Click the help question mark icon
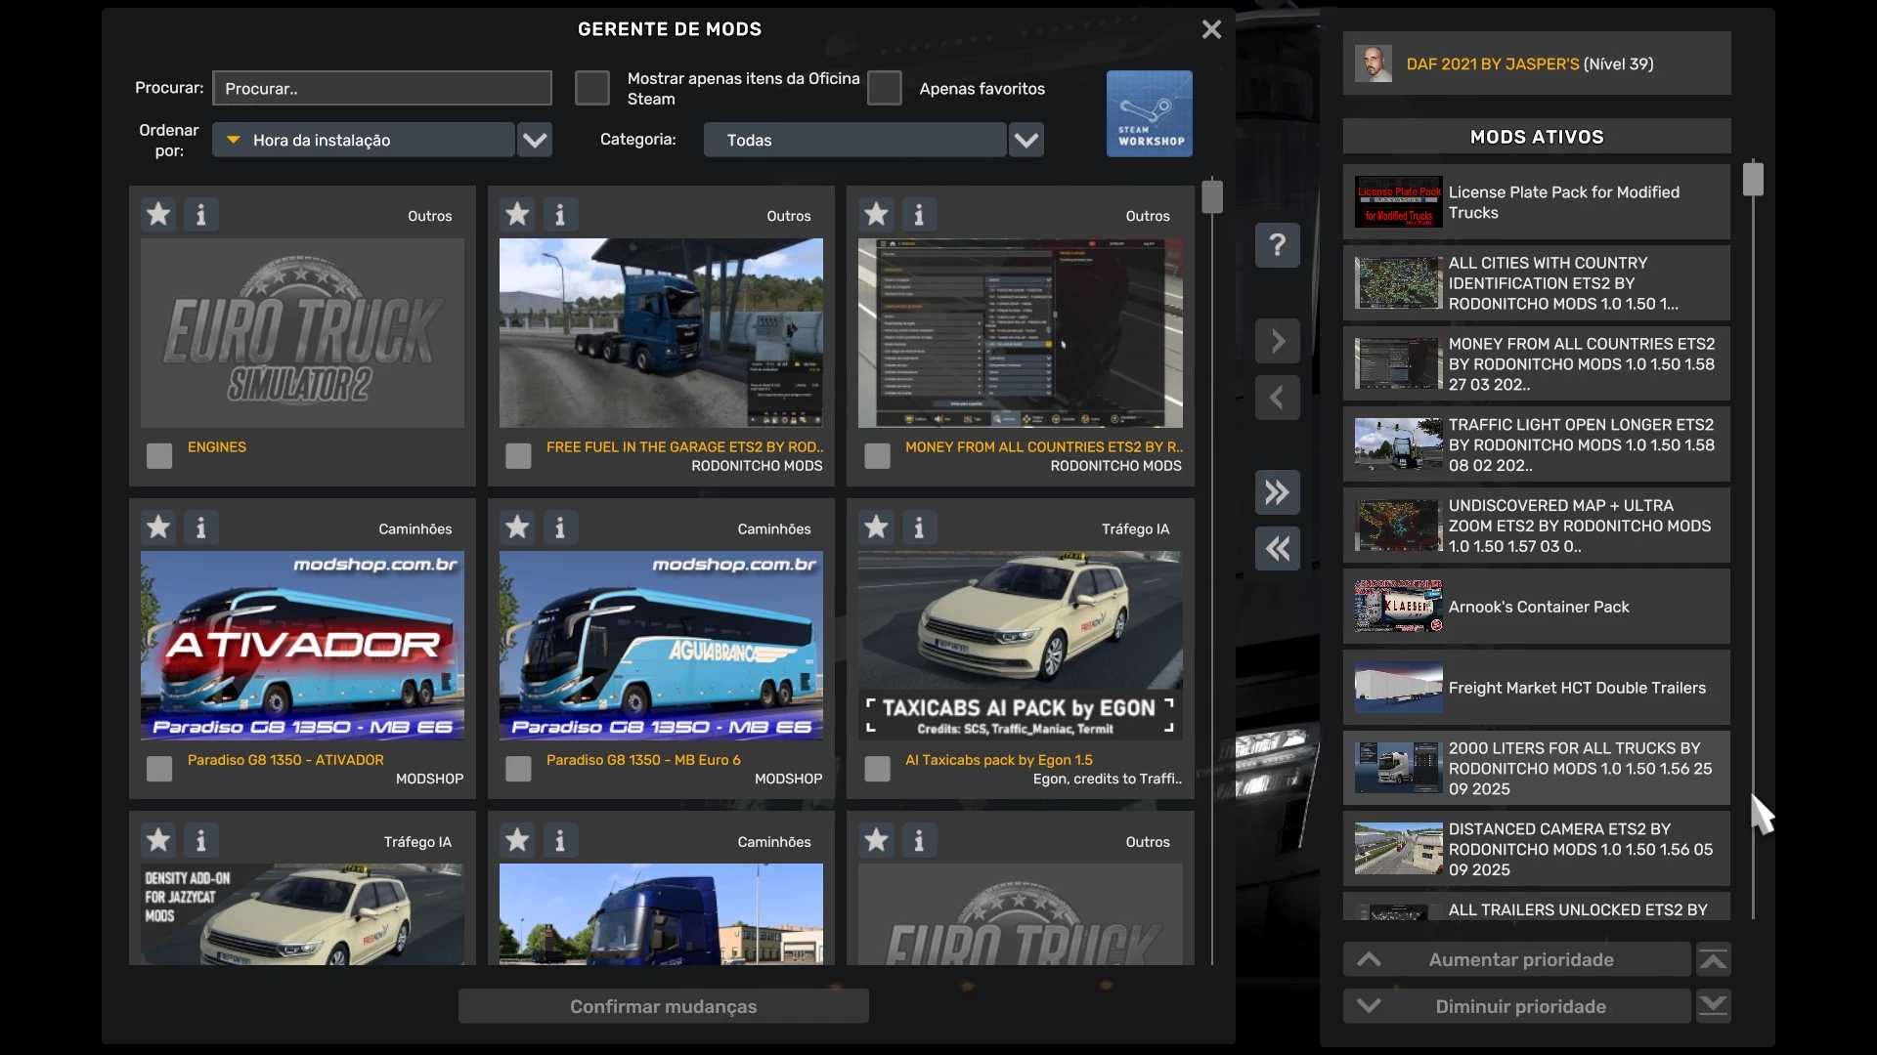Viewport: 1877px width, 1055px height. pos(1277,244)
